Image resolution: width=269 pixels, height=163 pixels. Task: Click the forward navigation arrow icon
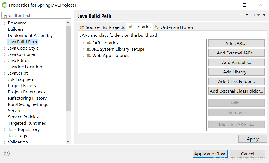253,15
